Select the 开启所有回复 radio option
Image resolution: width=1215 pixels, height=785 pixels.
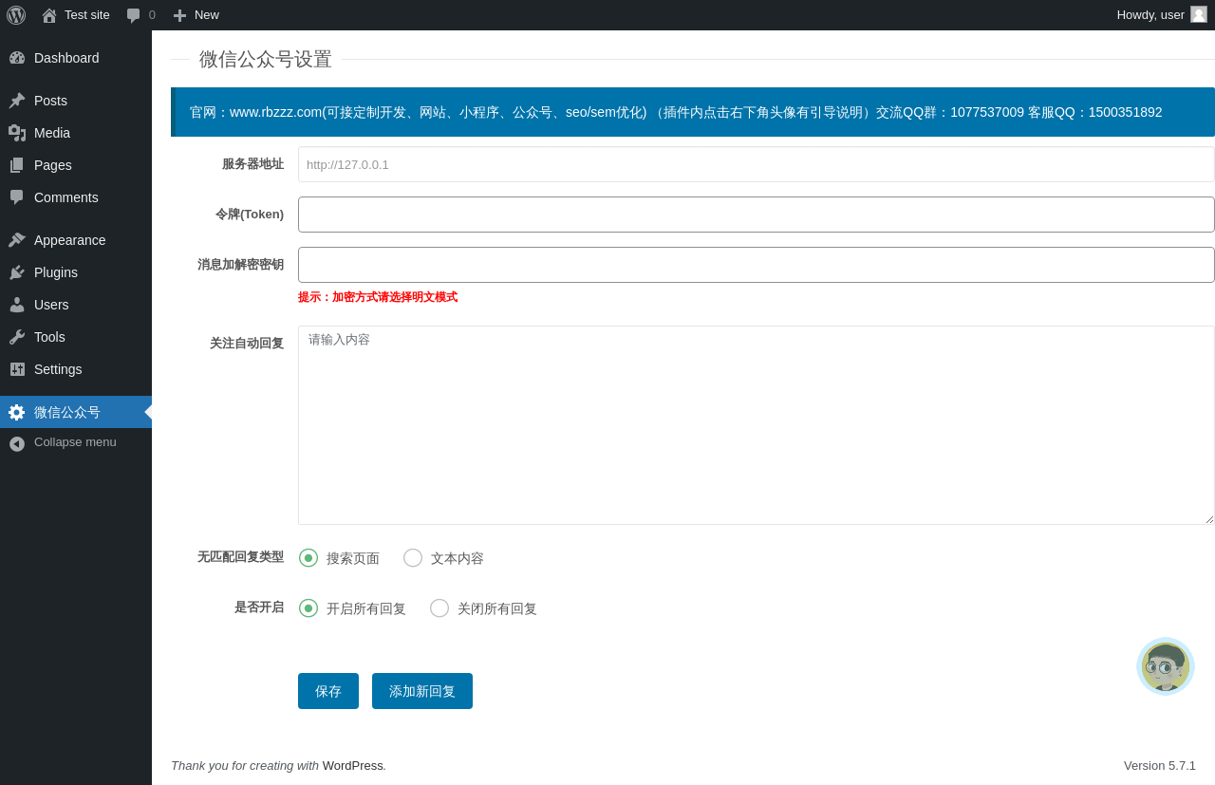coord(308,608)
